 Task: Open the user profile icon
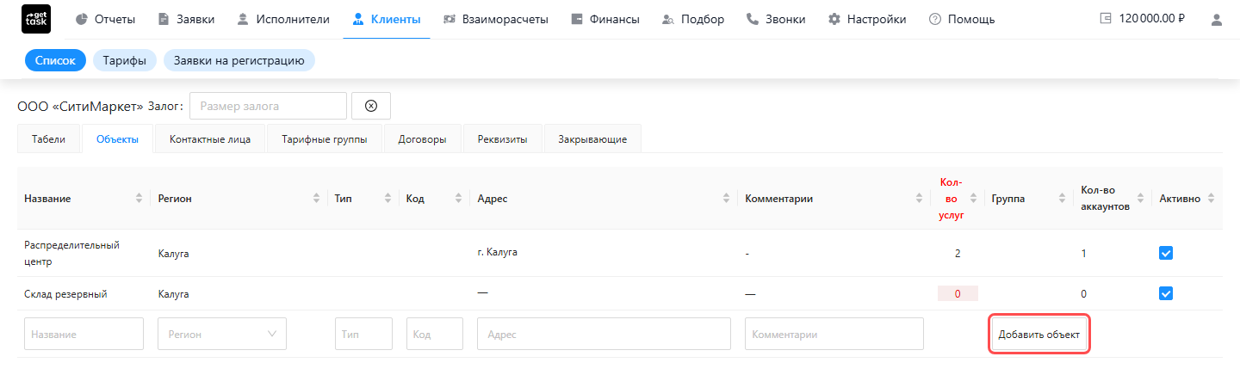click(1216, 19)
